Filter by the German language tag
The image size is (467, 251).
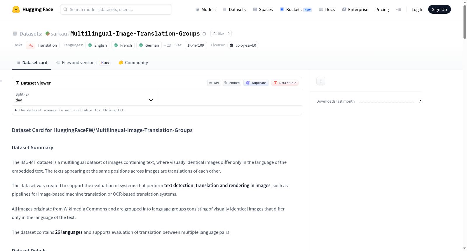click(149, 45)
